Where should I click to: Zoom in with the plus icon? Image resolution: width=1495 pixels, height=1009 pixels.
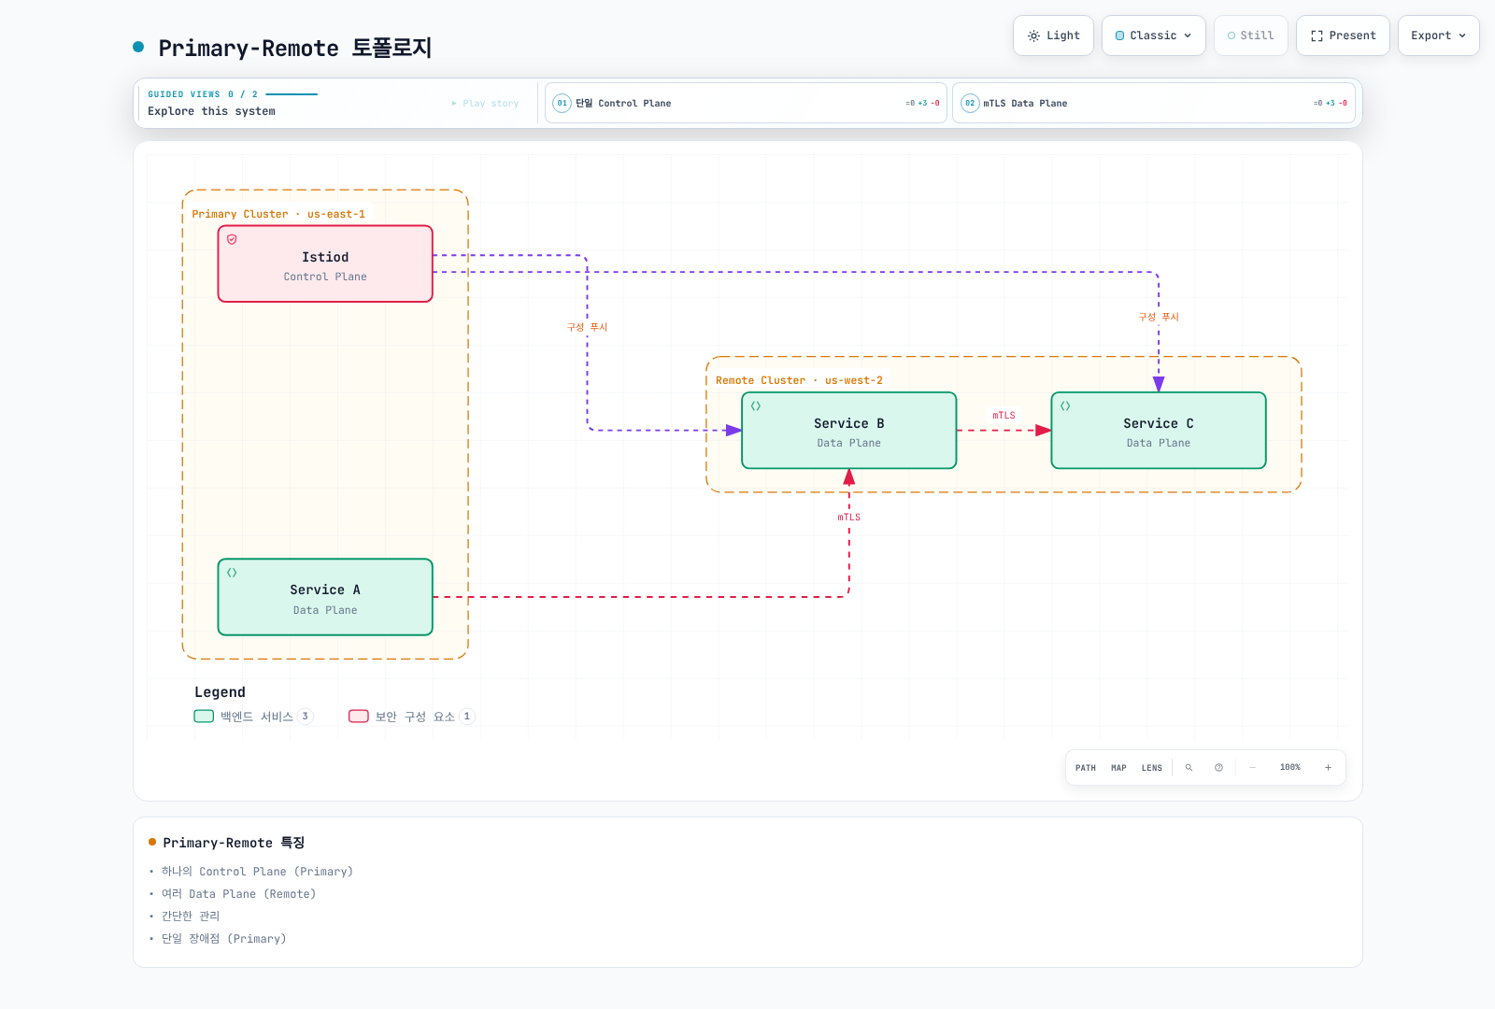click(1328, 768)
